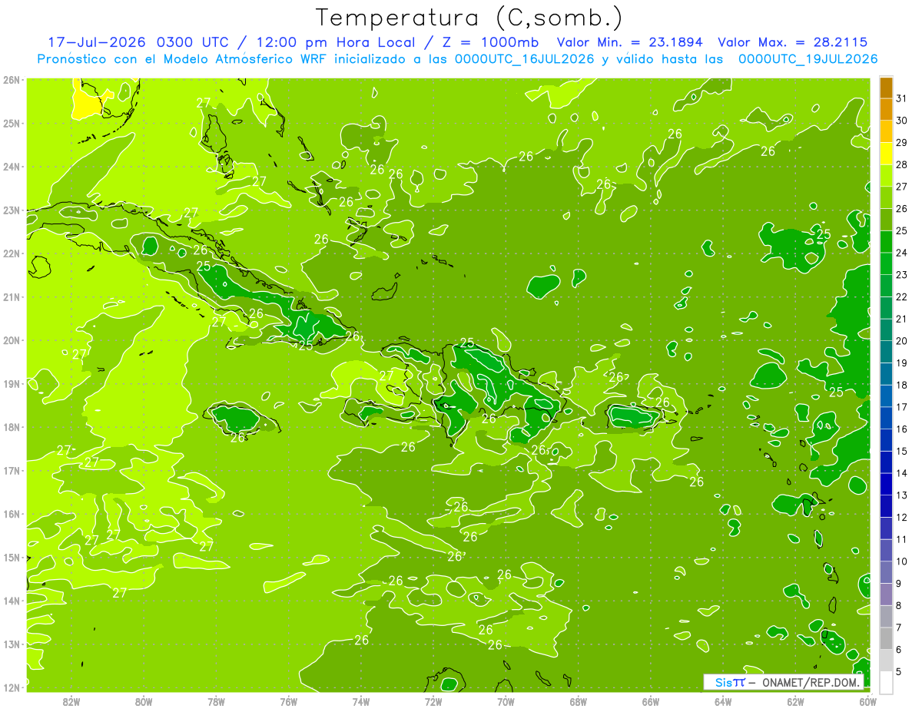
Task: Click the "24N" latitude axis label
Action: (12, 167)
